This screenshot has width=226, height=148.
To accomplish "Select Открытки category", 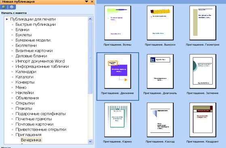I will click(x=25, y=103).
